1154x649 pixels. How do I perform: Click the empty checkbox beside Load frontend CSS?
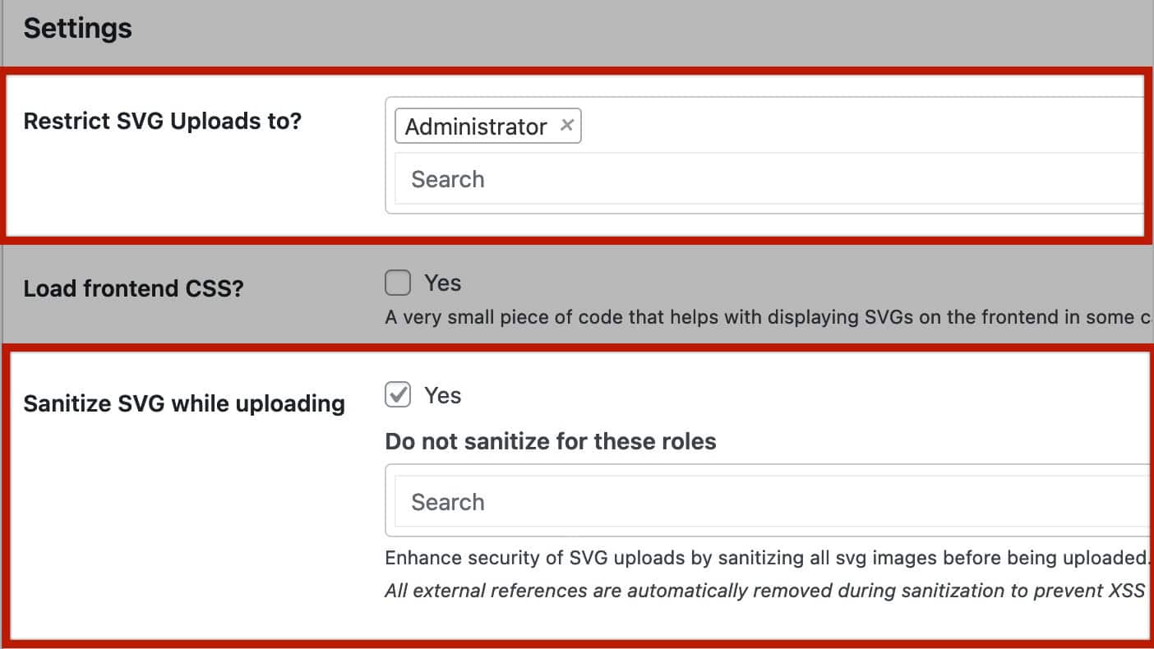click(396, 282)
